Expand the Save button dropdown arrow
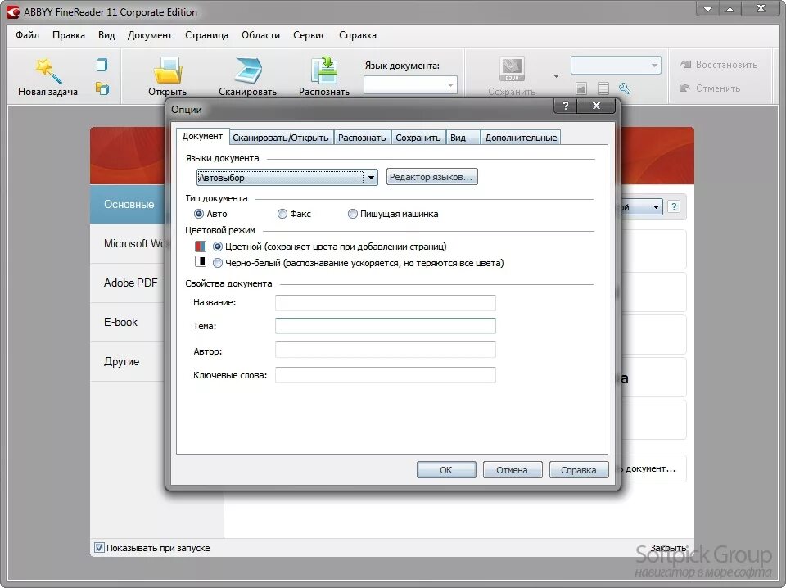The width and height of the screenshot is (786, 588). click(556, 76)
